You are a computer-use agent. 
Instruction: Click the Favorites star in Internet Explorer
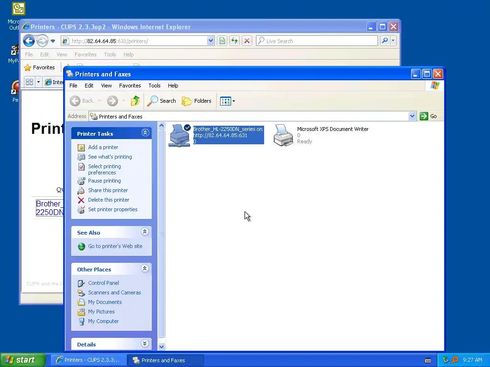coord(28,68)
